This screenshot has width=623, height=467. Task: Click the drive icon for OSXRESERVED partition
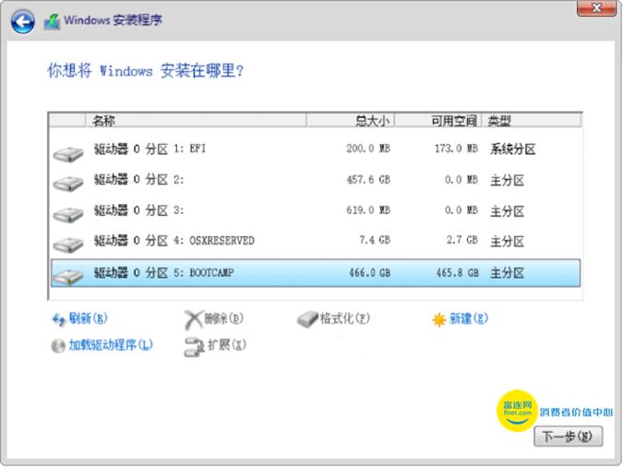click(x=68, y=244)
